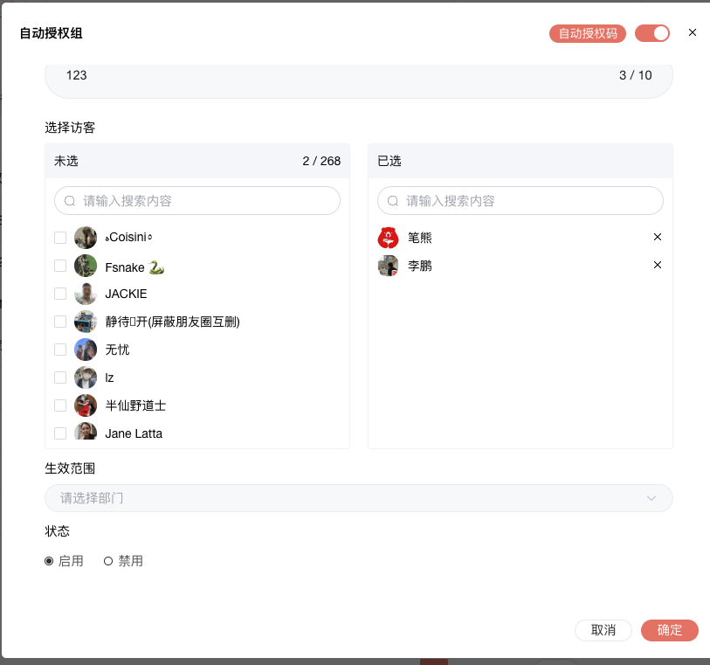Click the 自动授权码 button
This screenshot has height=665, width=710.
point(587,33)
